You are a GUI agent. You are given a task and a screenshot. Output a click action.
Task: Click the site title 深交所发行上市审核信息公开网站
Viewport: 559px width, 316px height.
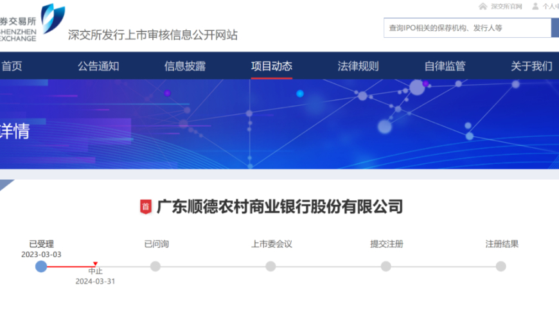[x=153, y=35]
